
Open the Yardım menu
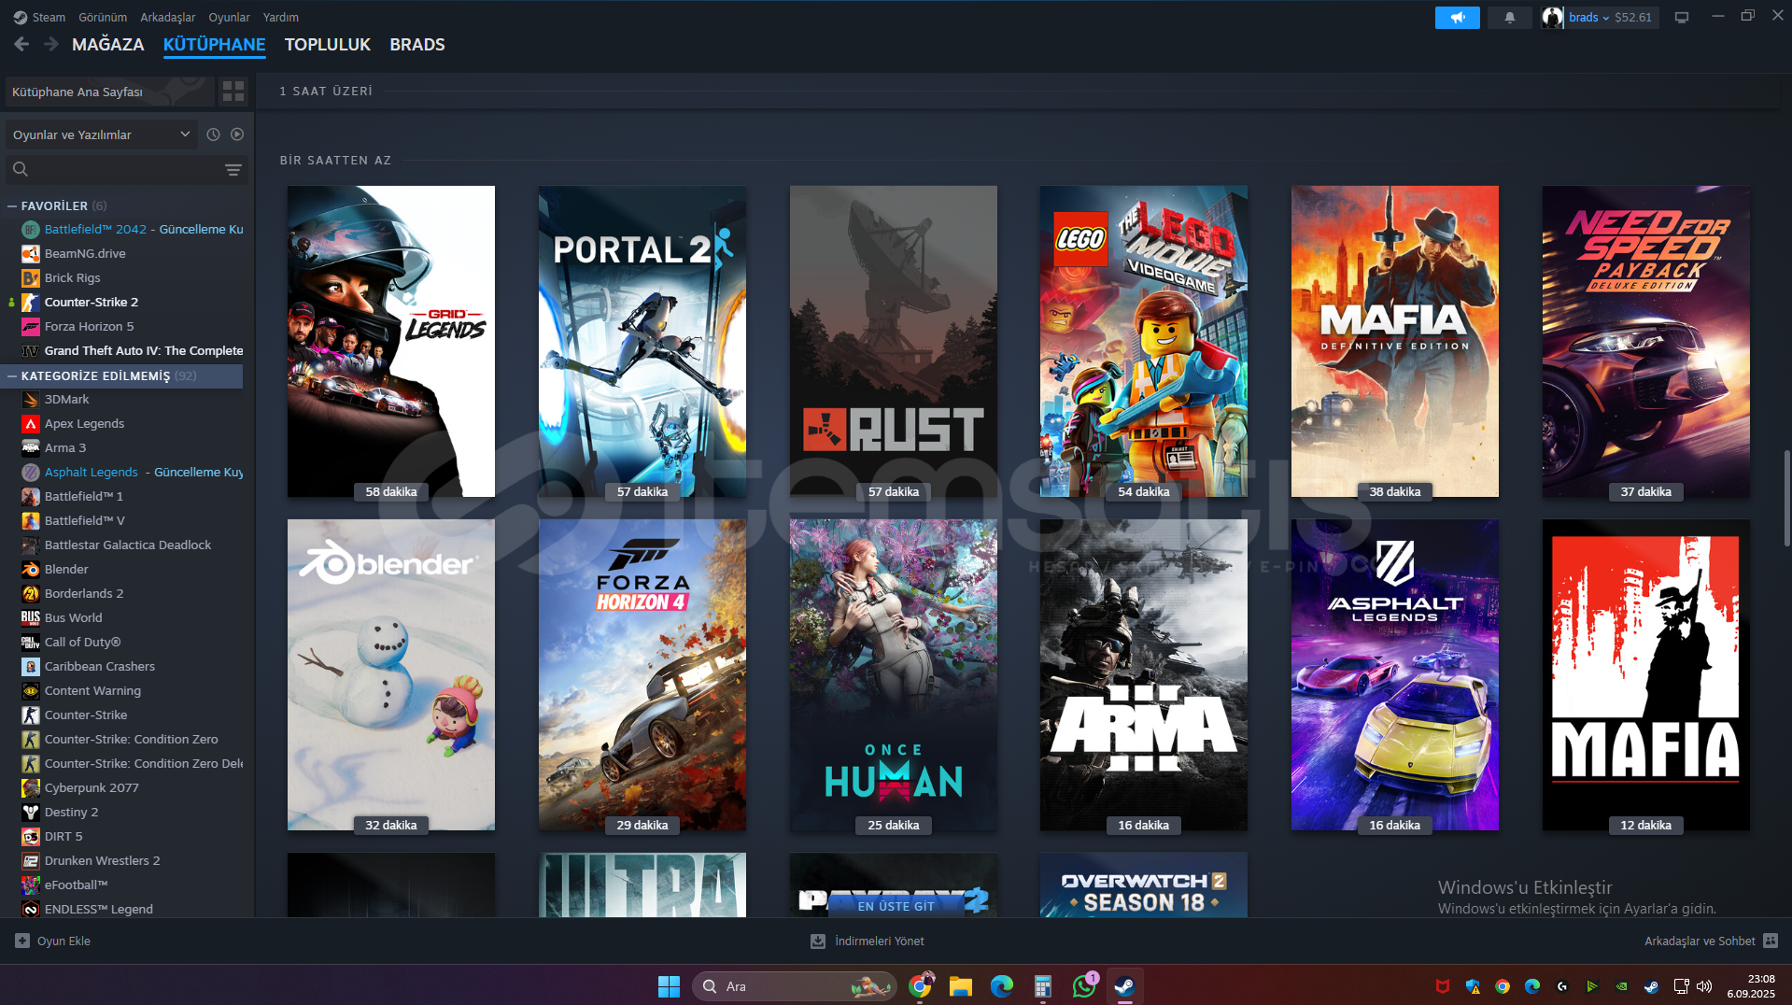pyautogui.click(x=281, y=17)
